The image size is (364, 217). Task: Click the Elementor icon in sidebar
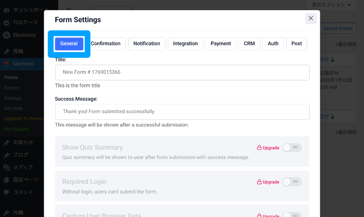(x=7, y=35)
